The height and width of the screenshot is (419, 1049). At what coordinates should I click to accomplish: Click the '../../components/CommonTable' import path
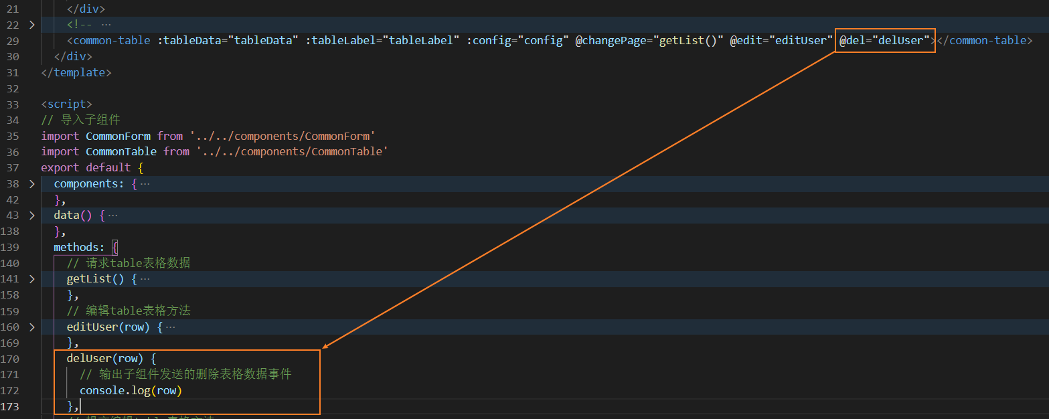[x=292, y=152]
